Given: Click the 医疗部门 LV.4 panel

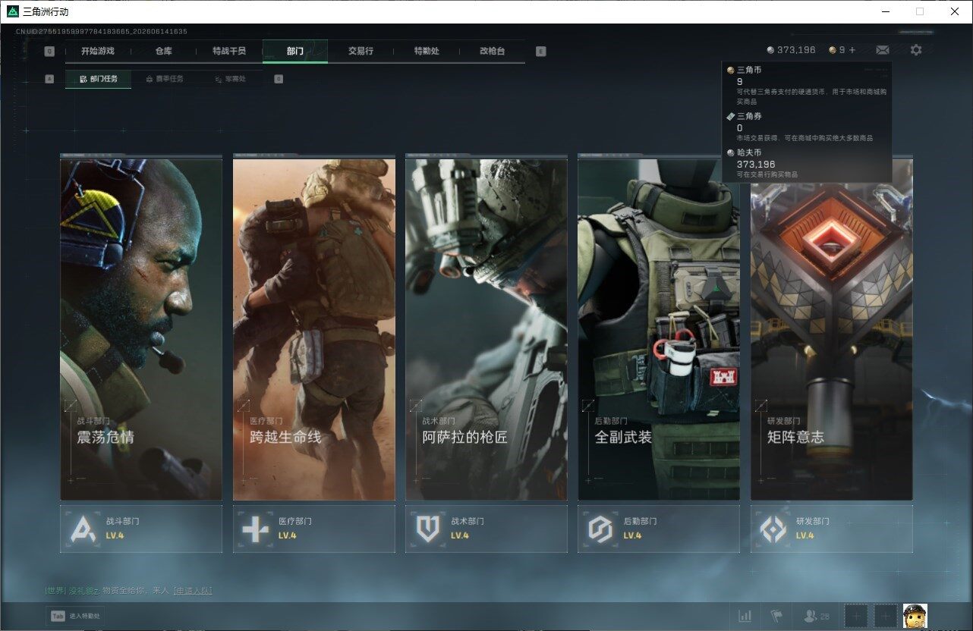Looking at the screenshot, I should pos(314,529).
